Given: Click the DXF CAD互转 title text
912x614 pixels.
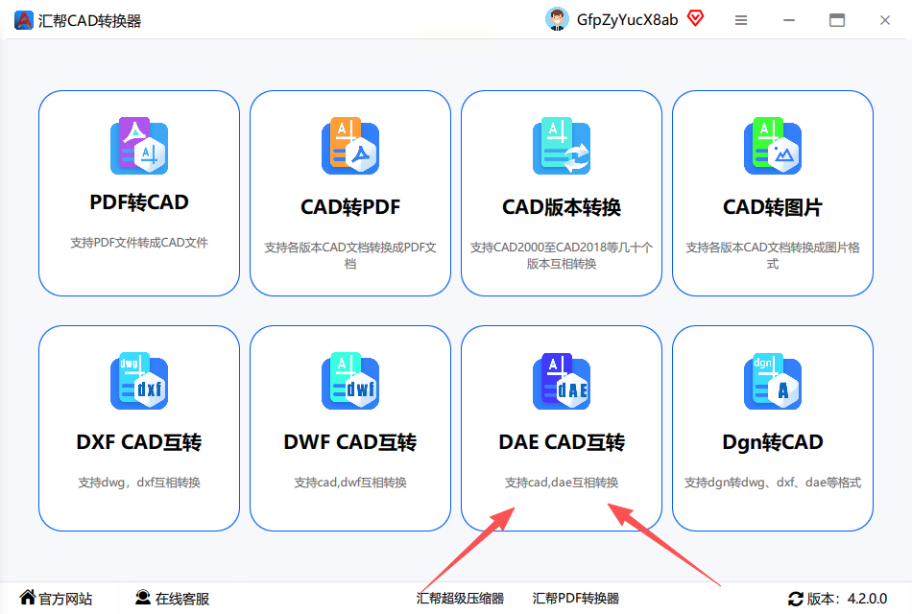Looking at the screenshot, I should coord(139,442).
